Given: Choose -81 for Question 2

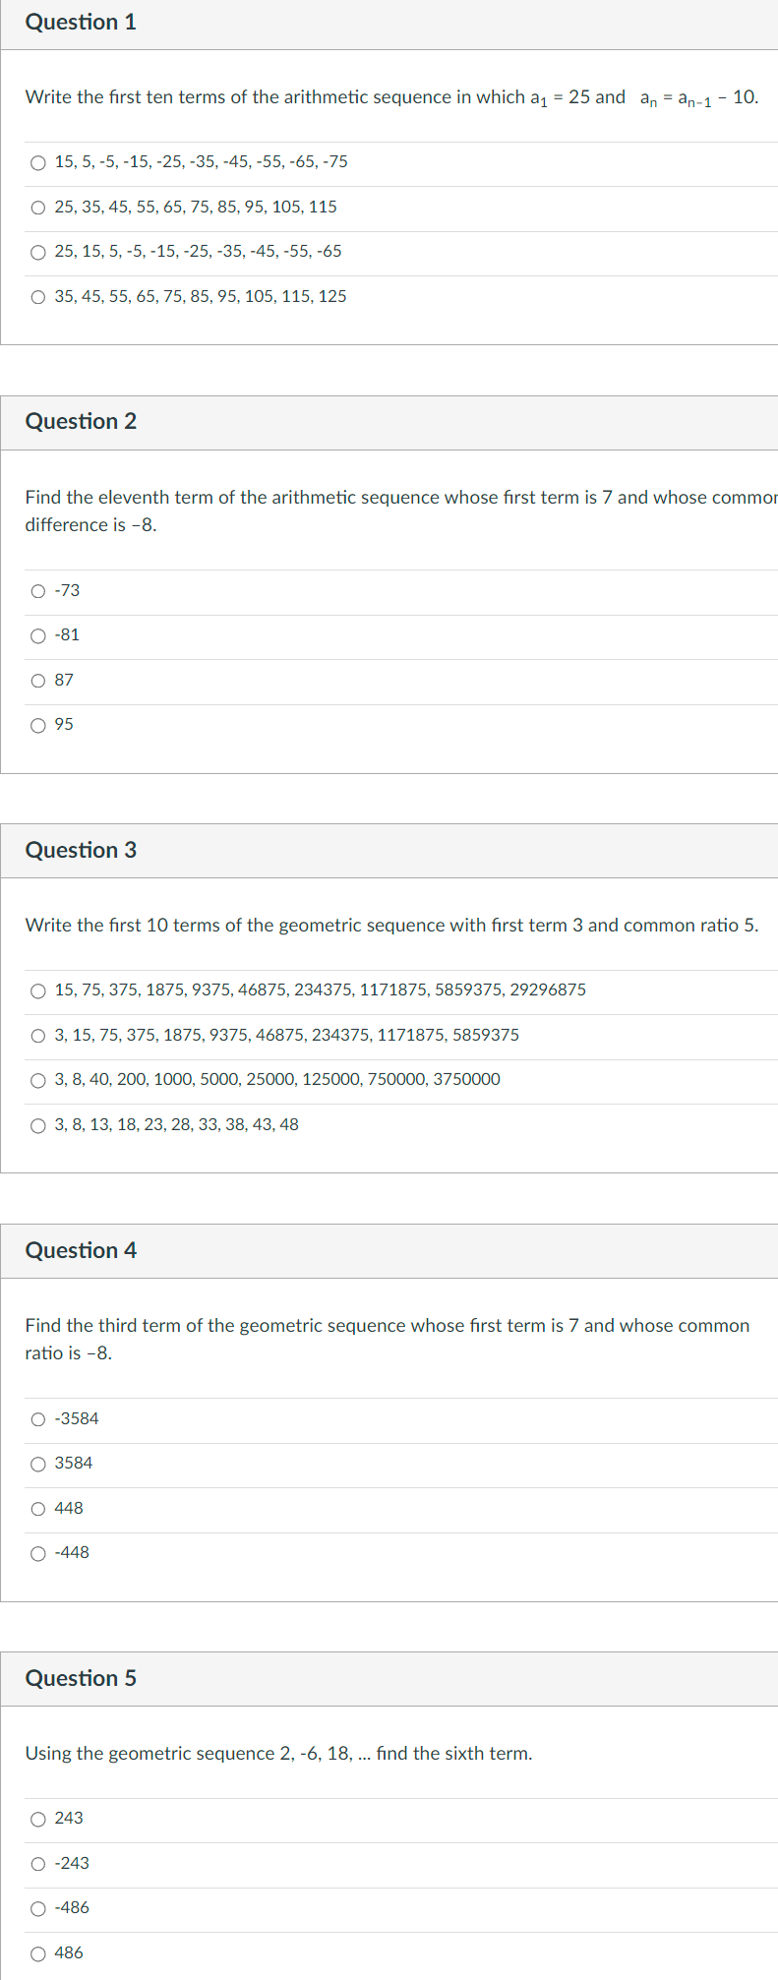Looking at the screenshot, I should (37, 634).
